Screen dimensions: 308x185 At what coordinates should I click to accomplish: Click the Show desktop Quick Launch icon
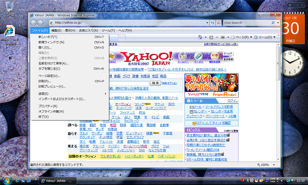tap(28, 180)
